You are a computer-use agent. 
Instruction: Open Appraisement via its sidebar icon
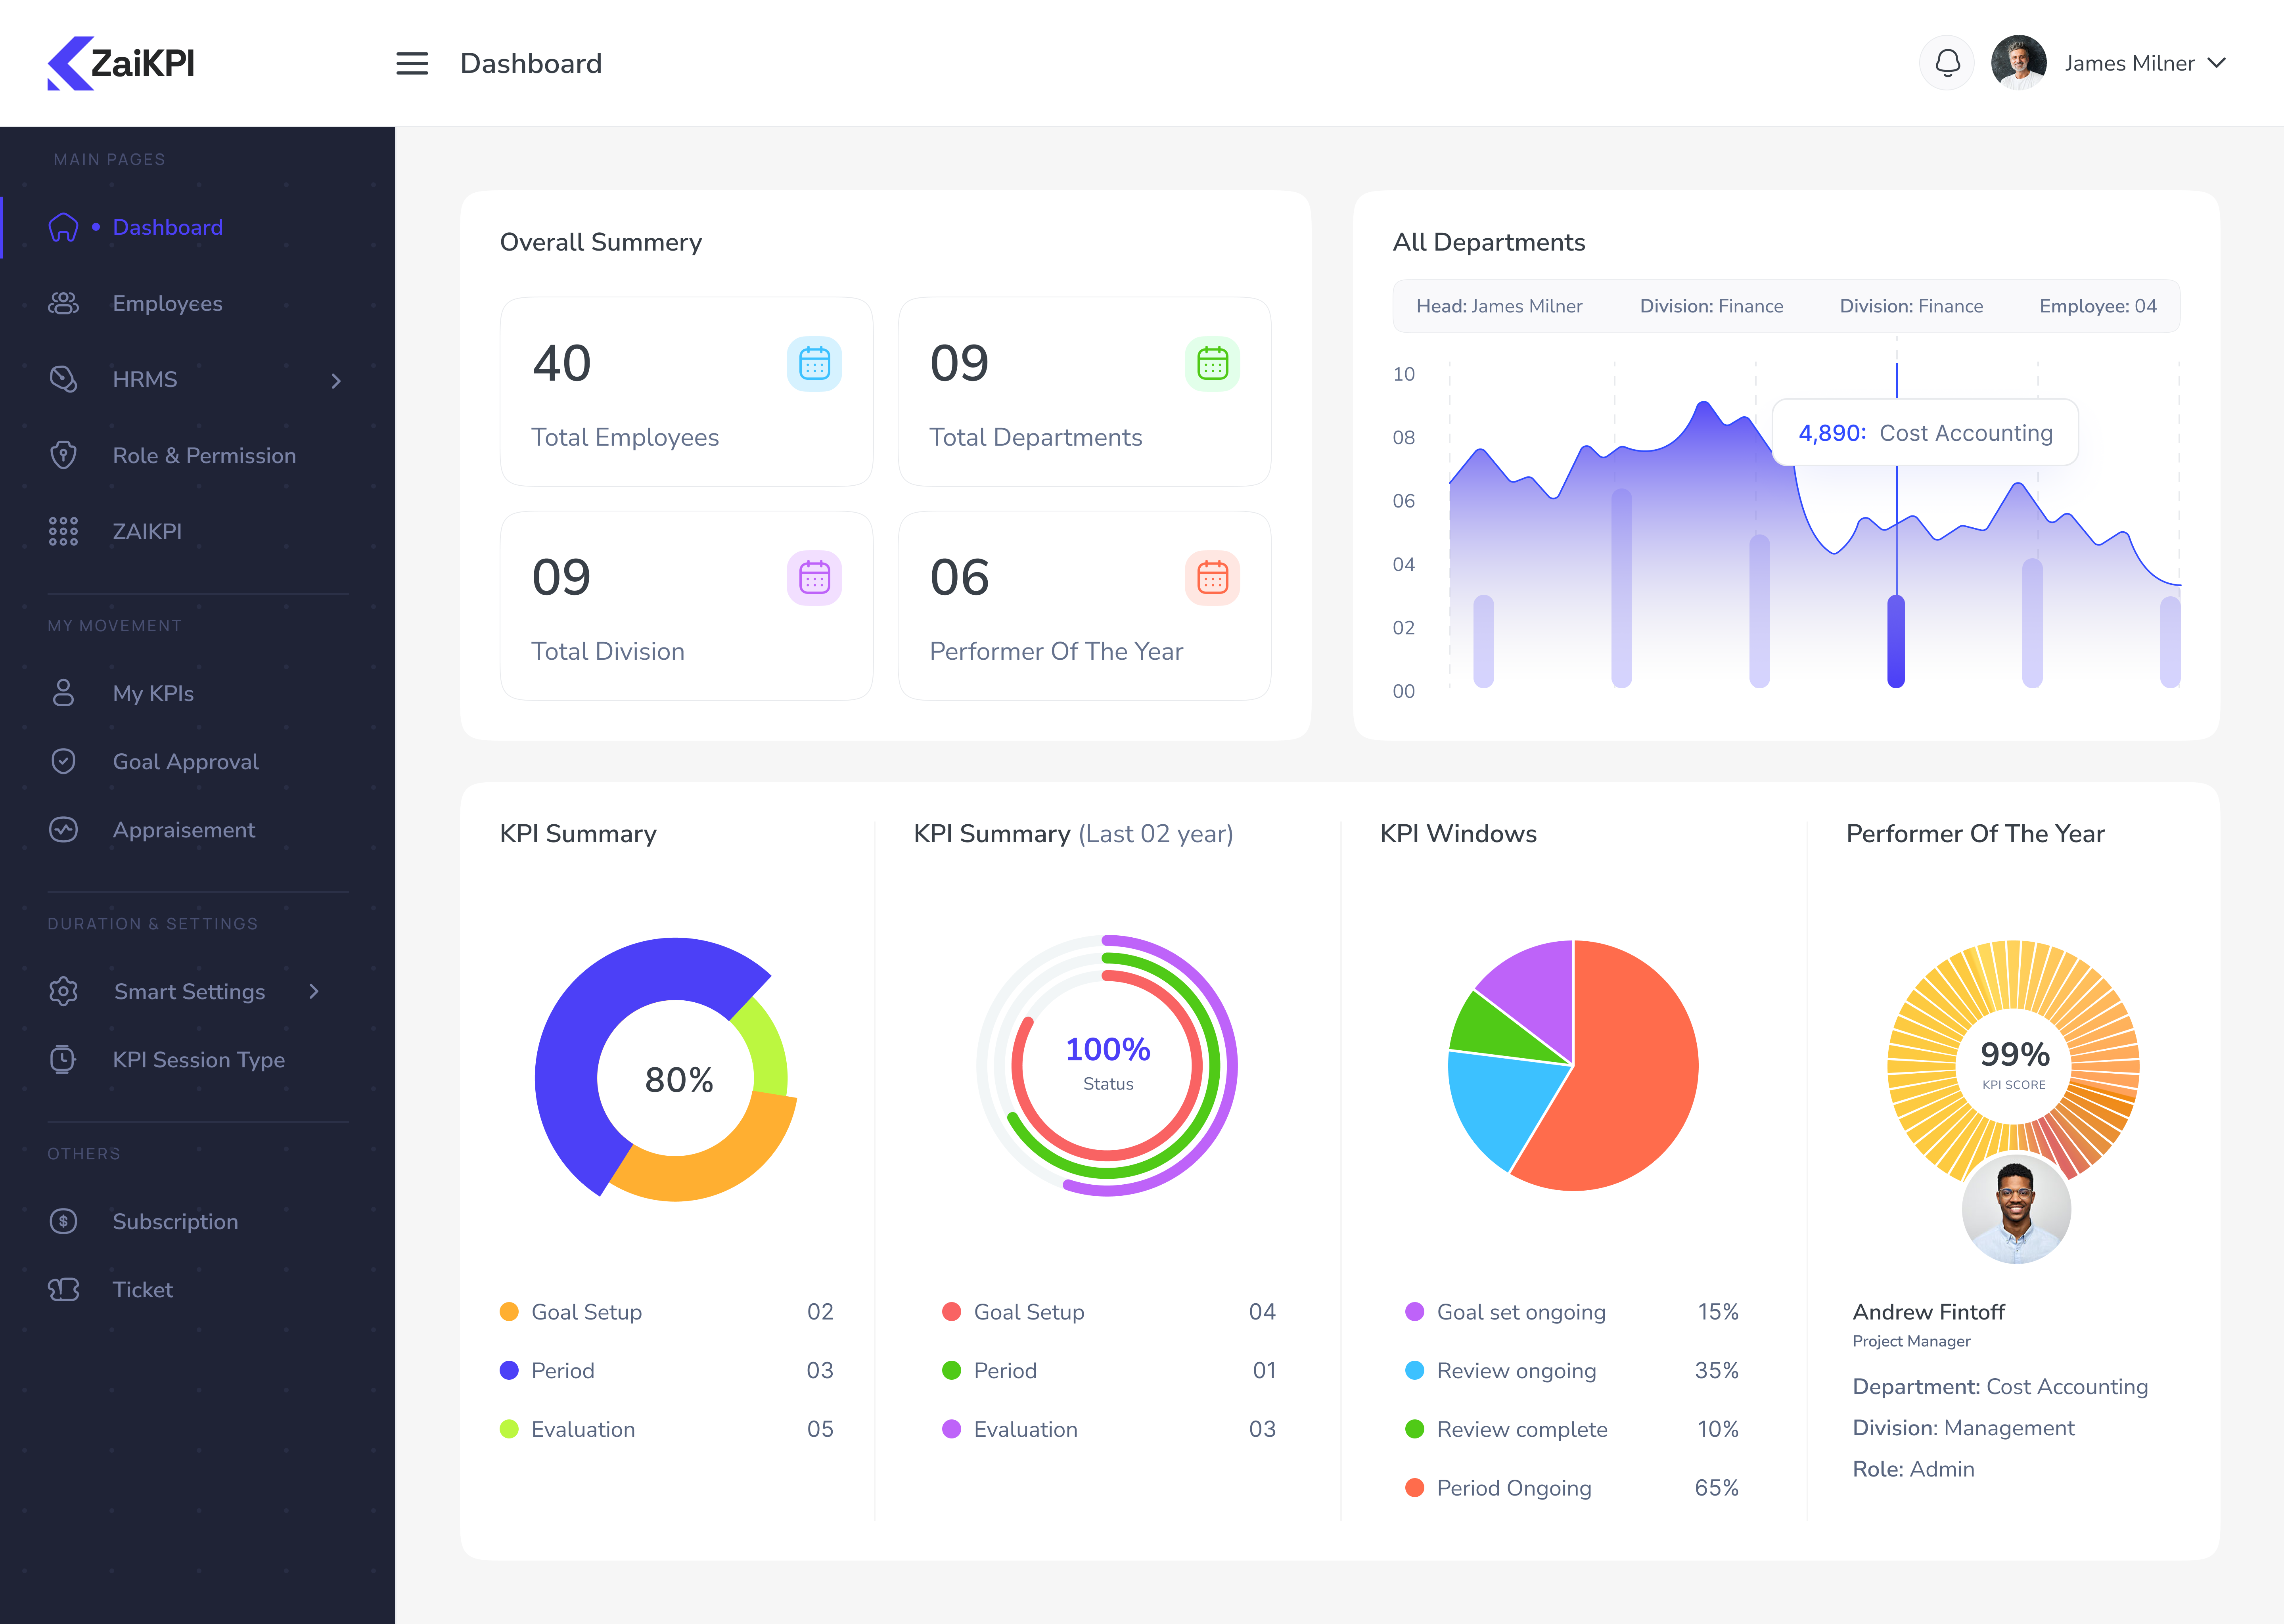(x=63, y=830)
